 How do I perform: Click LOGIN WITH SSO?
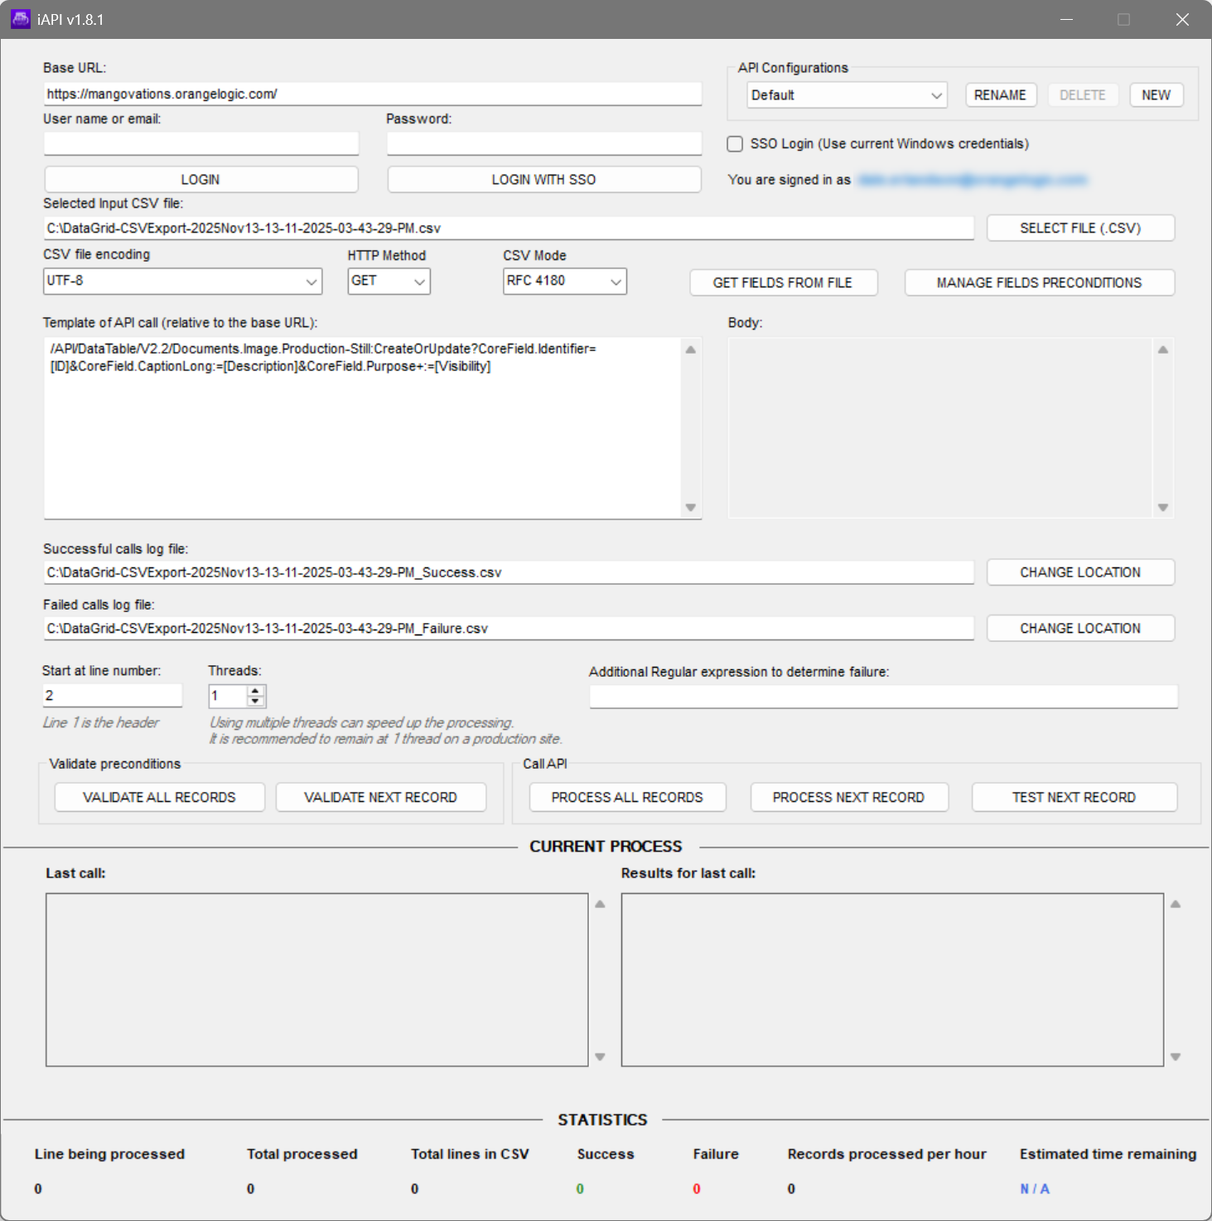tap(543, 179)
